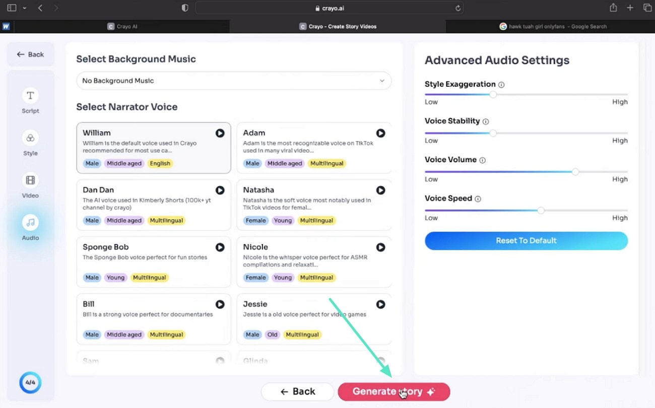This screenshot has height=408, width=655.
Task: Choose the Sponge Bob narrator voice
Action: (x=154, y=262)
